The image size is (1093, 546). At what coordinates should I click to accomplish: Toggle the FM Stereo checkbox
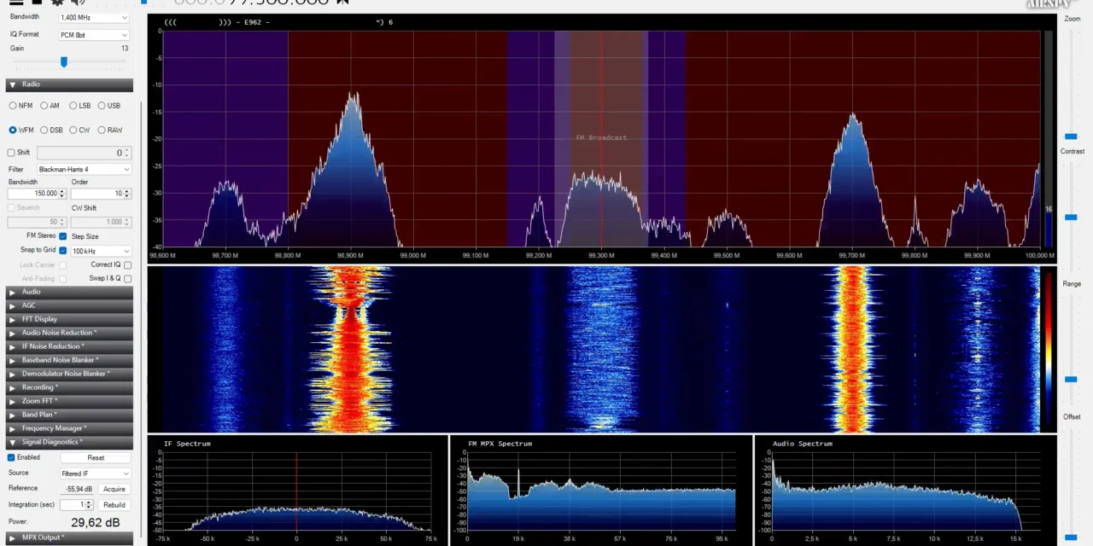click(62, 236)
